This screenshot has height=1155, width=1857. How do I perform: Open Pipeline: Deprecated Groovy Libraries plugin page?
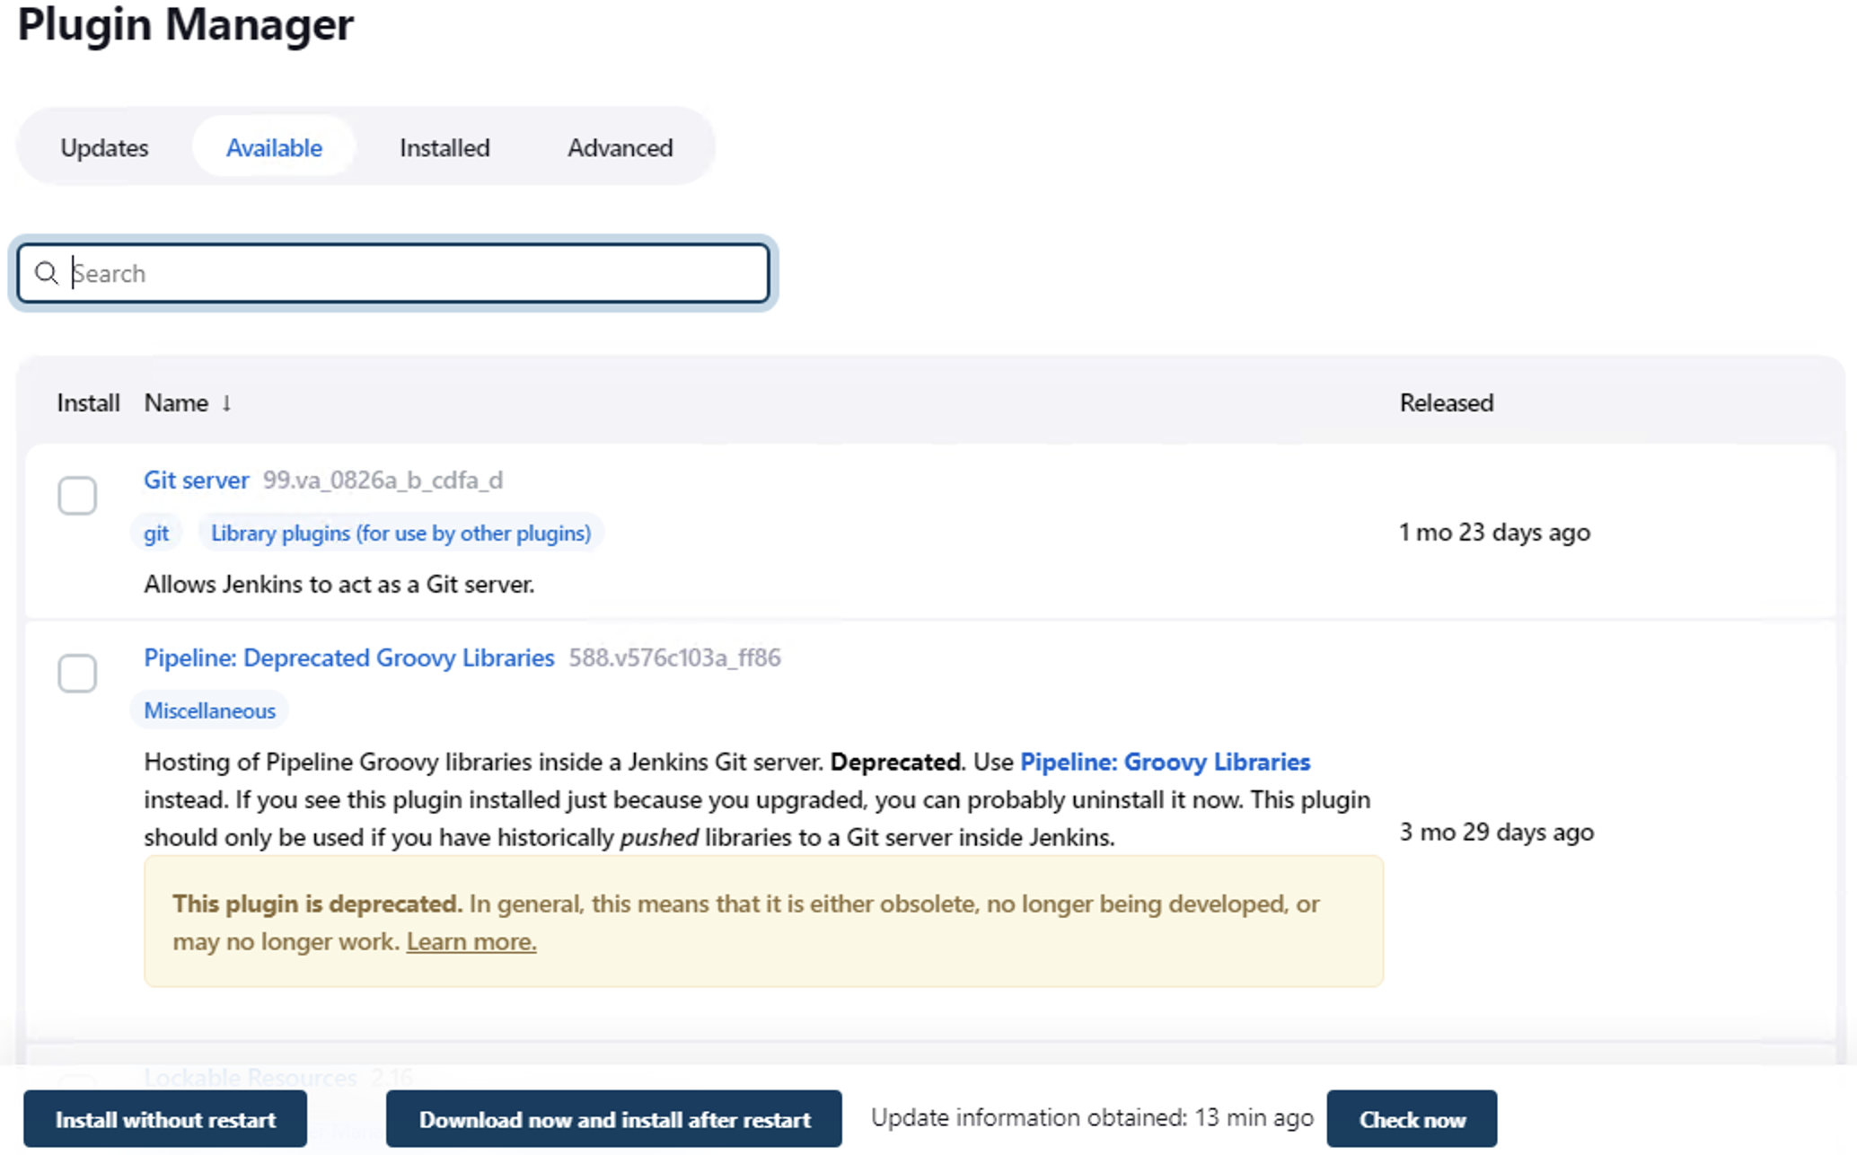pos(348,658)
